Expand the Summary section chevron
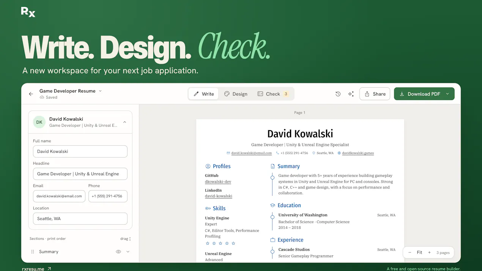The width and height of the screenshot is (482, 271). coord(128,252)
